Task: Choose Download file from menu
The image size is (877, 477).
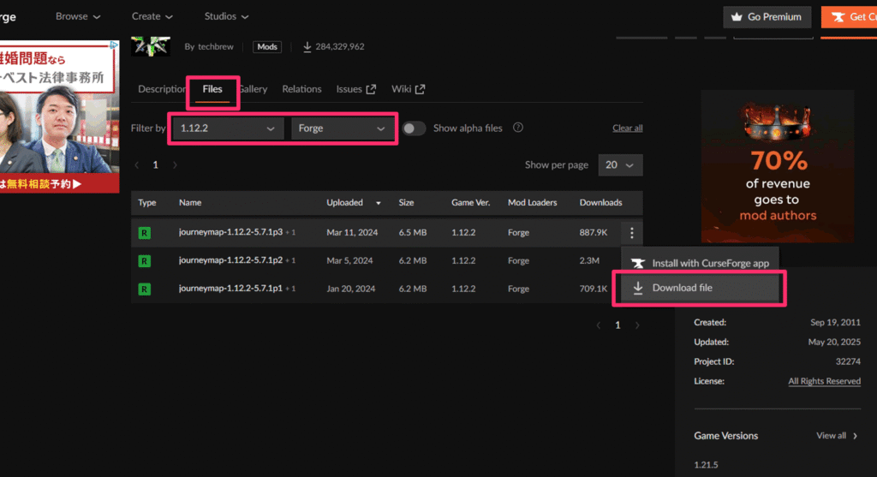Action: (x=700, y=288)
